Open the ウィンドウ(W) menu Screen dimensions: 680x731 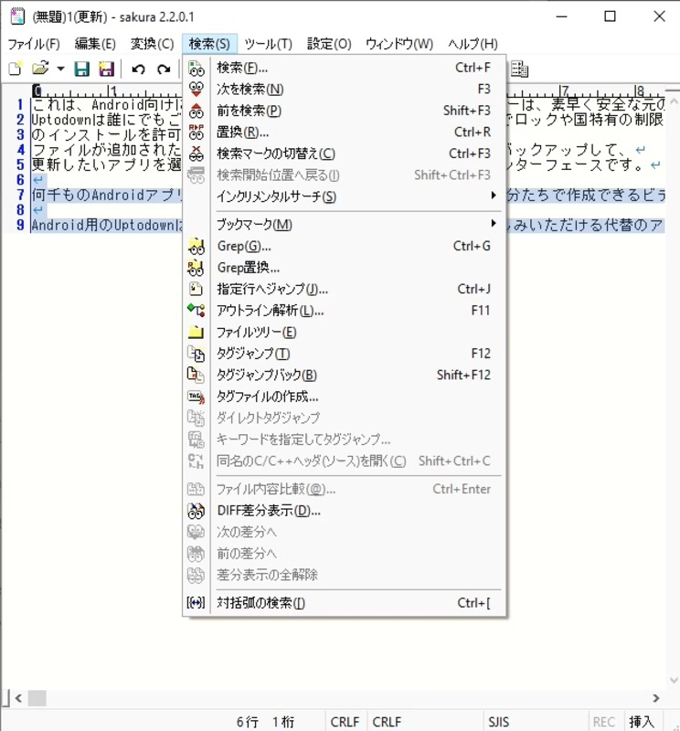[x=399, y=44]
